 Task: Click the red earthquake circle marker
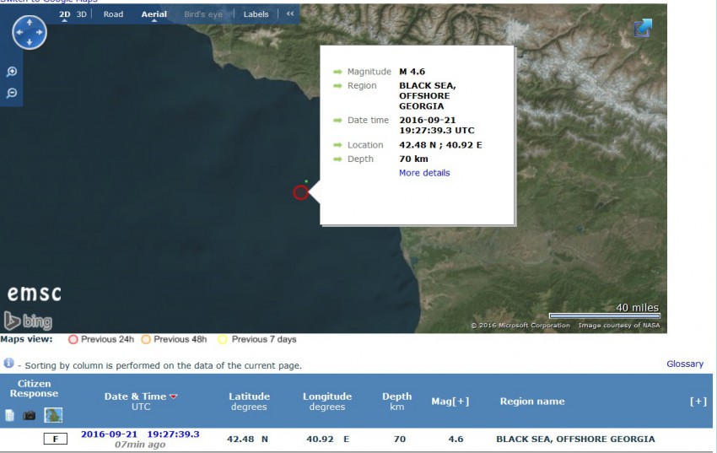pyautogui.click(x=300, y=192)
